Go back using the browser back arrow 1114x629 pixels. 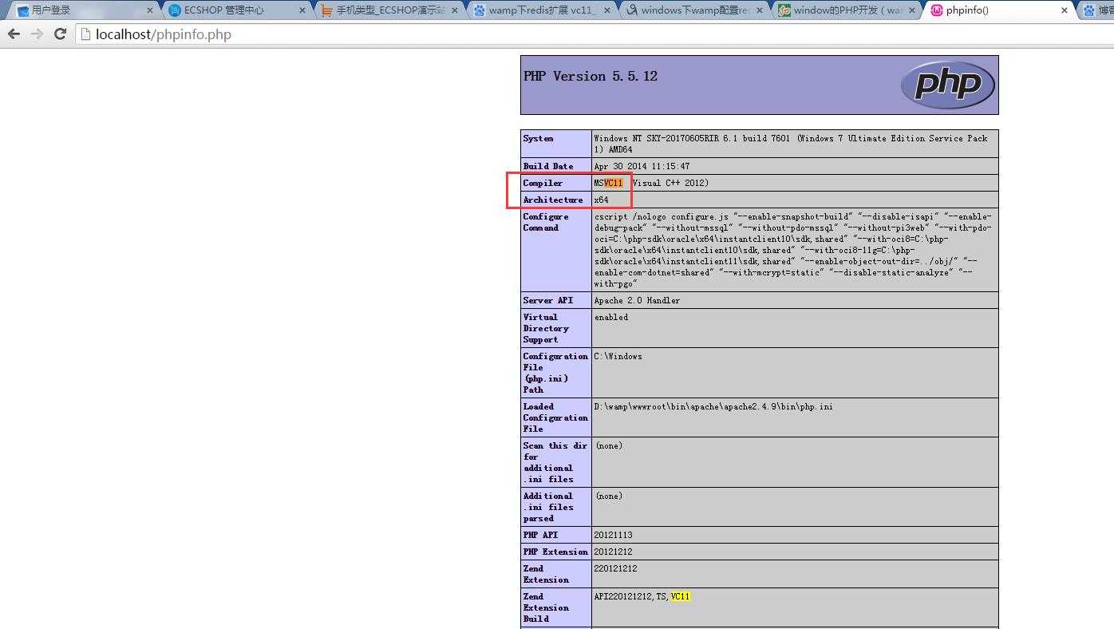(x=14, y=34)
